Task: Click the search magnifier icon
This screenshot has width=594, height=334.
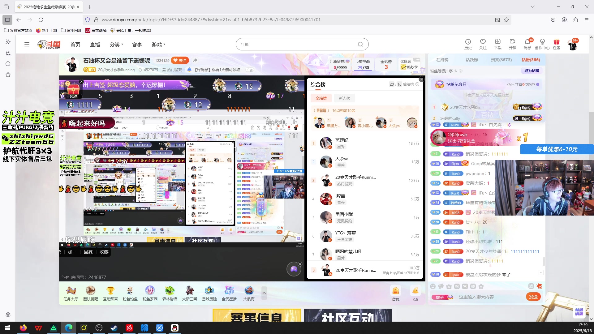Action: 360,44
